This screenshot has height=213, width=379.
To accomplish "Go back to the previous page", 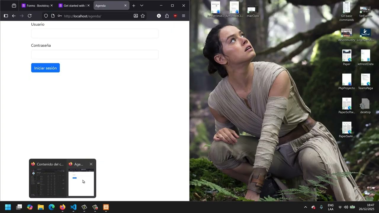I will [14, 16].
